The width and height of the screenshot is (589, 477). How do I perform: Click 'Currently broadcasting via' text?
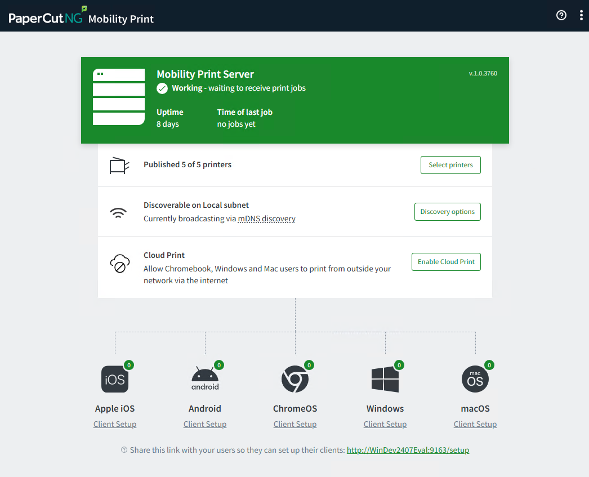(x=190, y=219)
